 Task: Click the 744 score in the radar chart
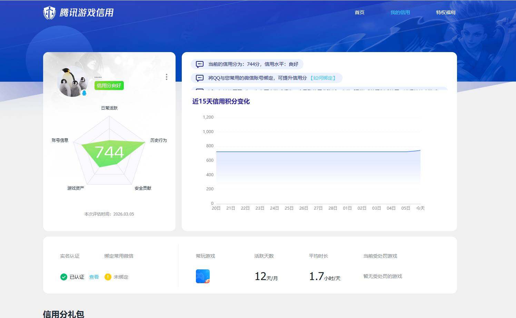coord(110,152)
